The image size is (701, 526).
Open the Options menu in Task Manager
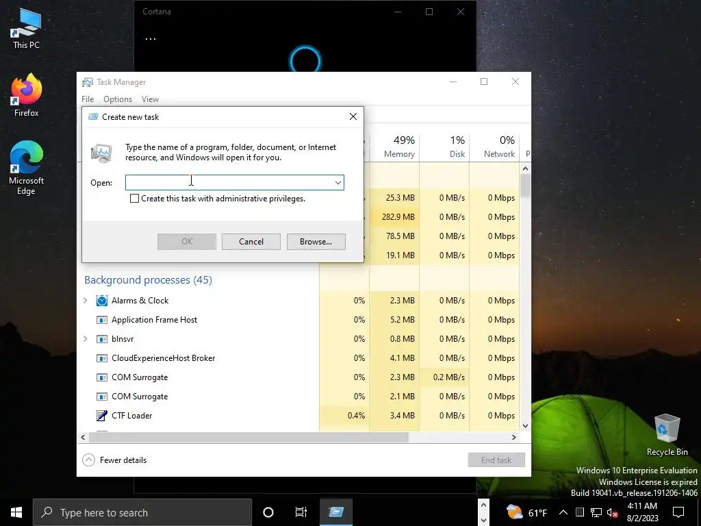pyautogui.click(x=118, y=99)
